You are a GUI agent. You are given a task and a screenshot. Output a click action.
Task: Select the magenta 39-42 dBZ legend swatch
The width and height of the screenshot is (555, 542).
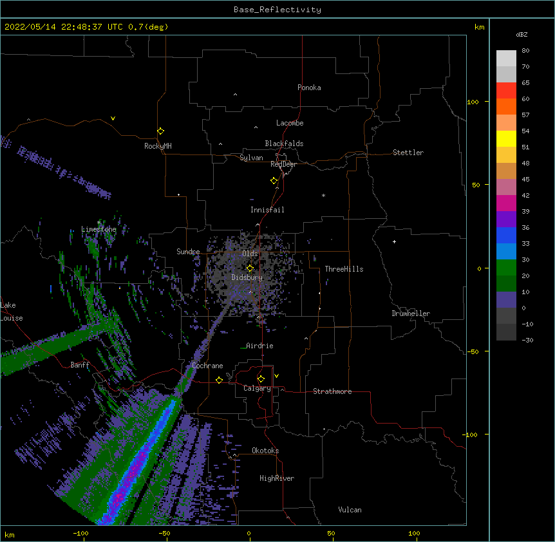(x=506, y=203)
